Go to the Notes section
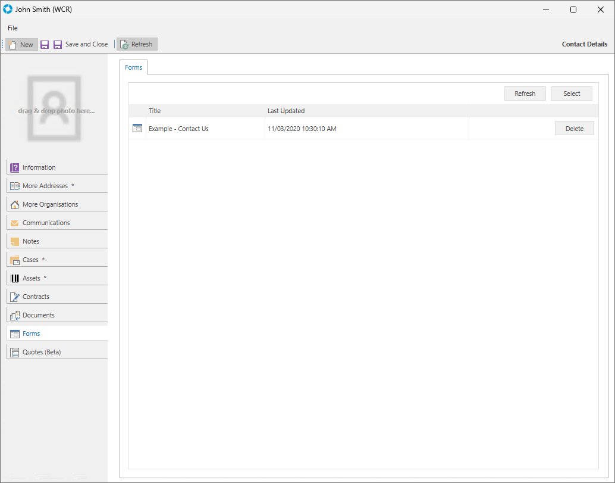The height and width of the screenshot is (483, 615). [31, 241]
